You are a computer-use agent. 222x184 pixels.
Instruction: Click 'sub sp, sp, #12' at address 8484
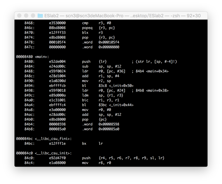click(102, 66)
